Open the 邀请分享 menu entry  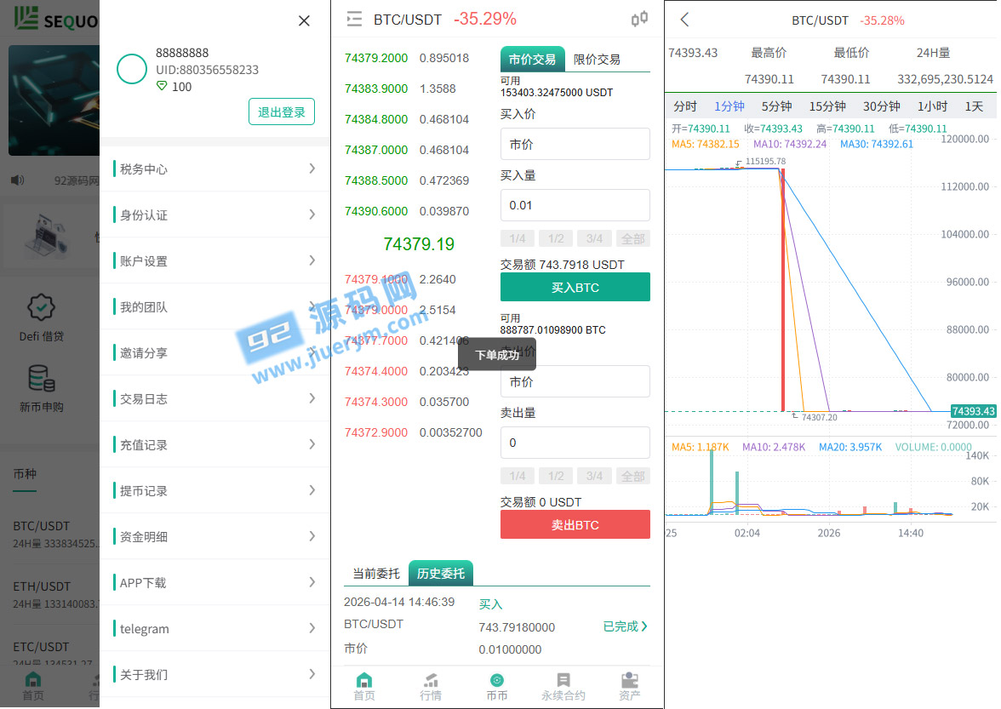click(x=214, y=352)
